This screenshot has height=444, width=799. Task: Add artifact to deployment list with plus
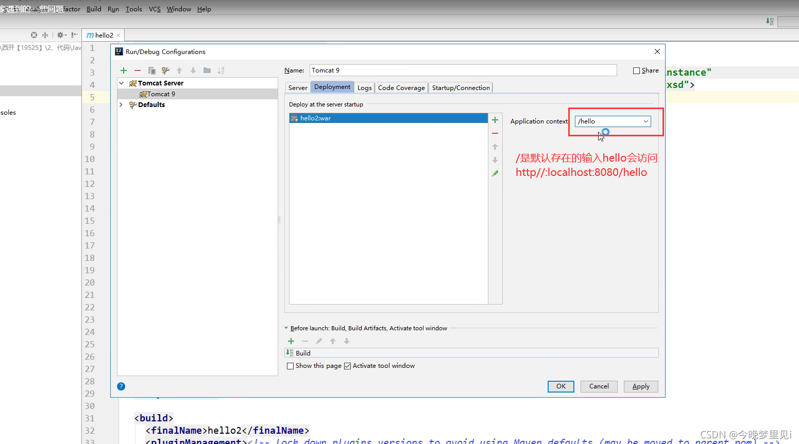point(495,120)
